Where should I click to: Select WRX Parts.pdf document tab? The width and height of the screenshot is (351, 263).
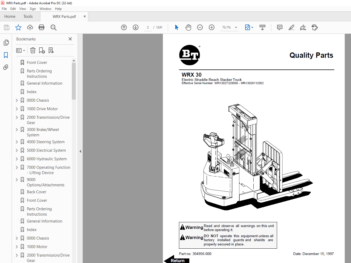coord(64,17)
